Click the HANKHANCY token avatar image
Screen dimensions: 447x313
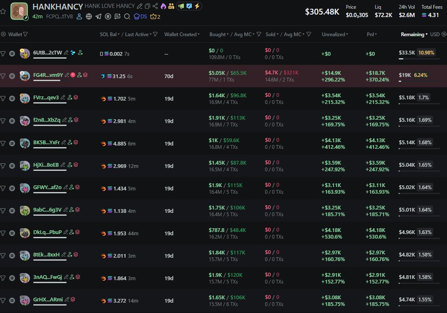19,11
